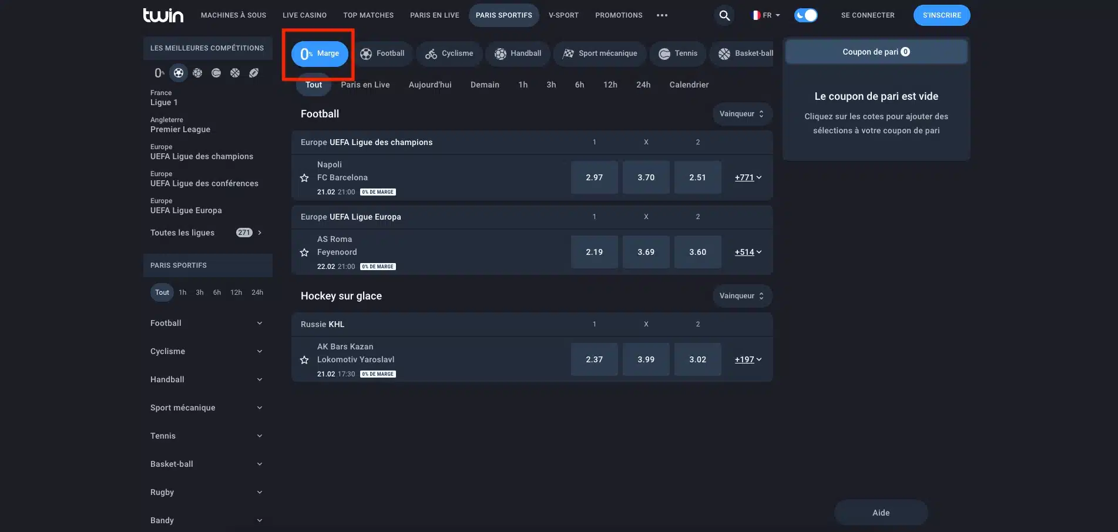Select the 1h filter in Paris Sportifs sidebar
The height and width of the screenshot is (532, 1118).
click(183, 292)
